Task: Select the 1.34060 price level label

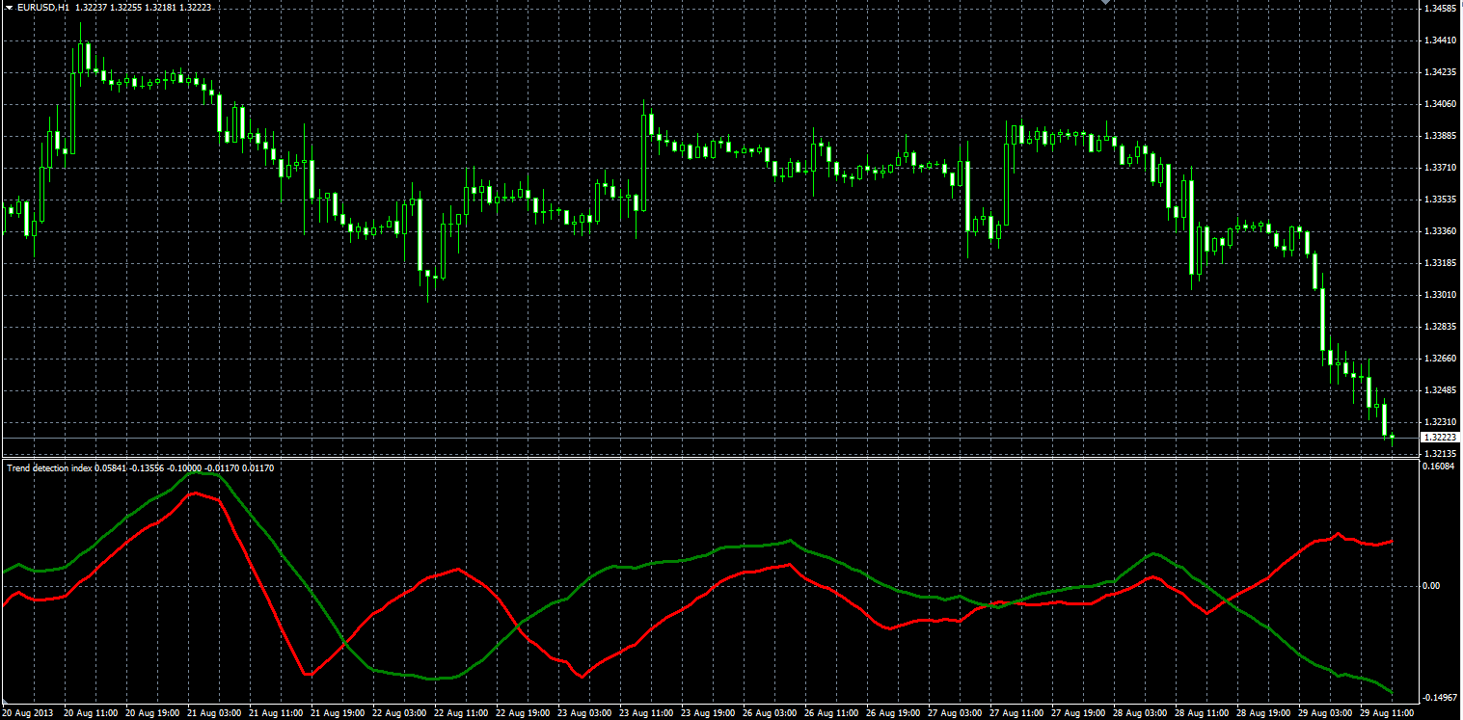Action: click(1440, 104)
